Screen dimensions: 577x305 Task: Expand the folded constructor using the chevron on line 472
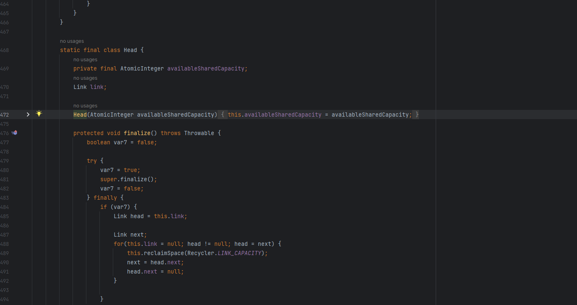28,114
